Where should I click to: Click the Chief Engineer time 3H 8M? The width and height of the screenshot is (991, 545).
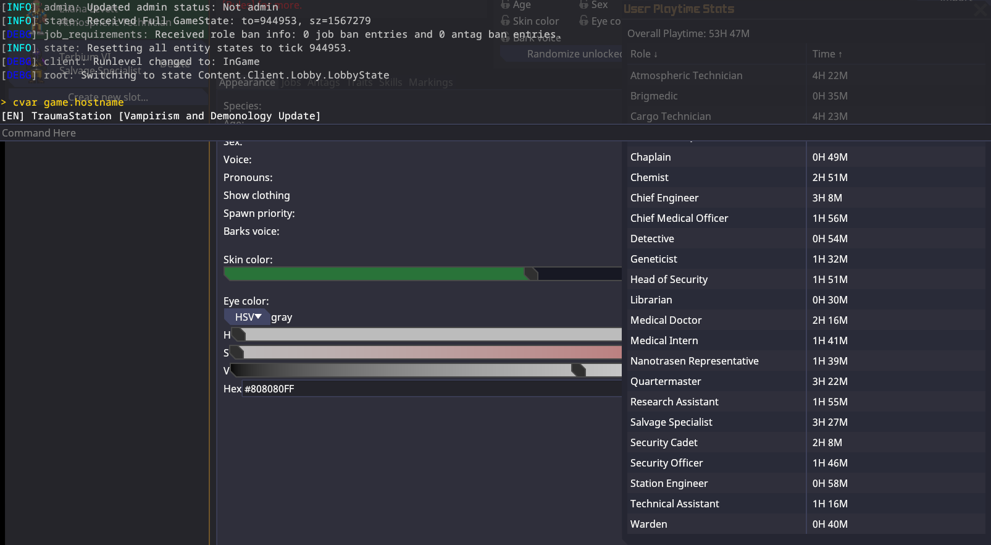827,198
